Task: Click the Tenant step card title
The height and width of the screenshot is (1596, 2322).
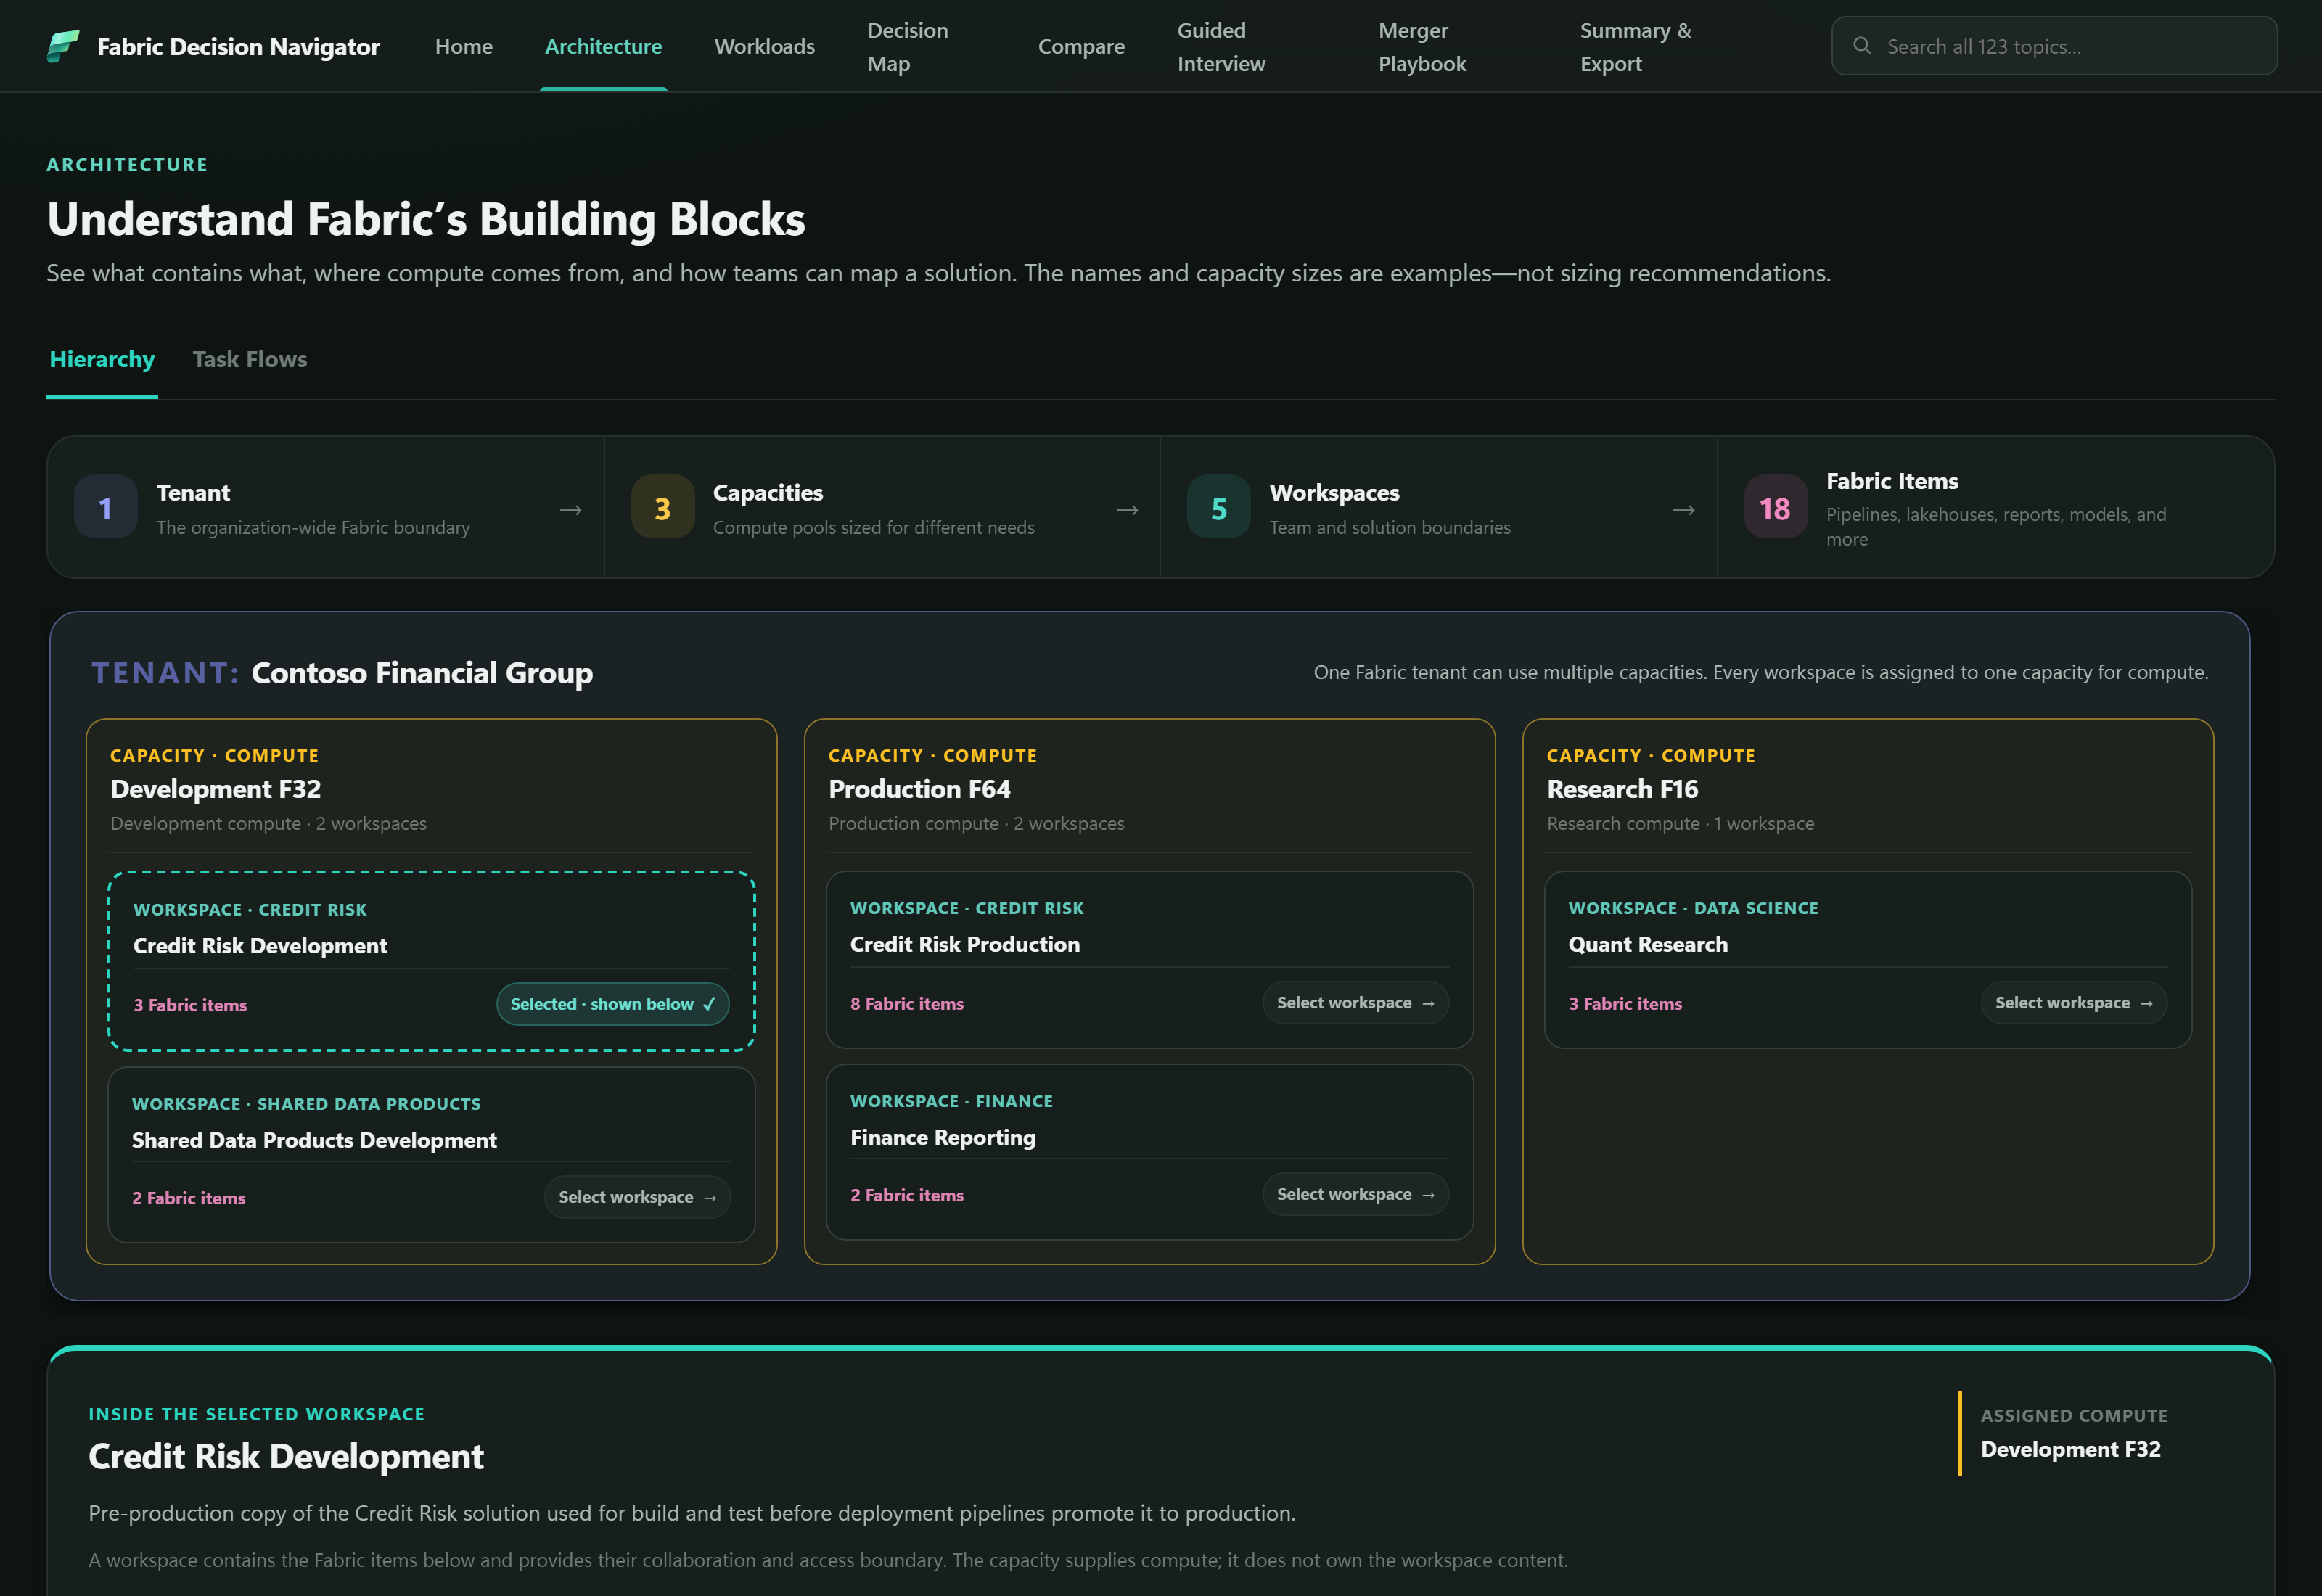Action: pyautogui.click(x=193, y=492)
